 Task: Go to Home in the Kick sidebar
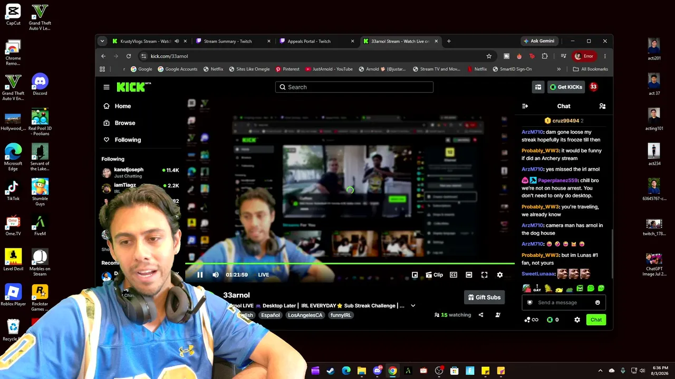point(117,106)
